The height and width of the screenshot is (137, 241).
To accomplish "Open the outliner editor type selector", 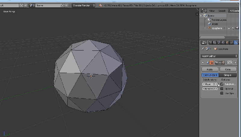I will pyautogui.click(x=204, y=11).
